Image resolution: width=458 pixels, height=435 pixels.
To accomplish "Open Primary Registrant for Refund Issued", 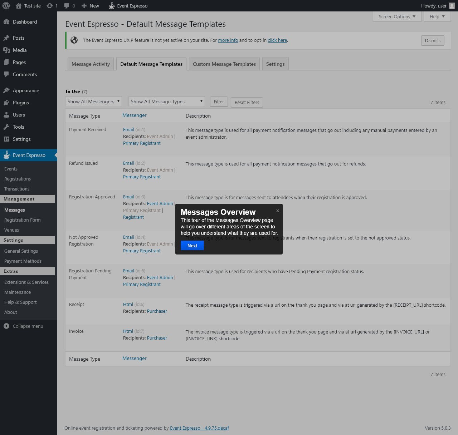I will [x=142, y=177].
